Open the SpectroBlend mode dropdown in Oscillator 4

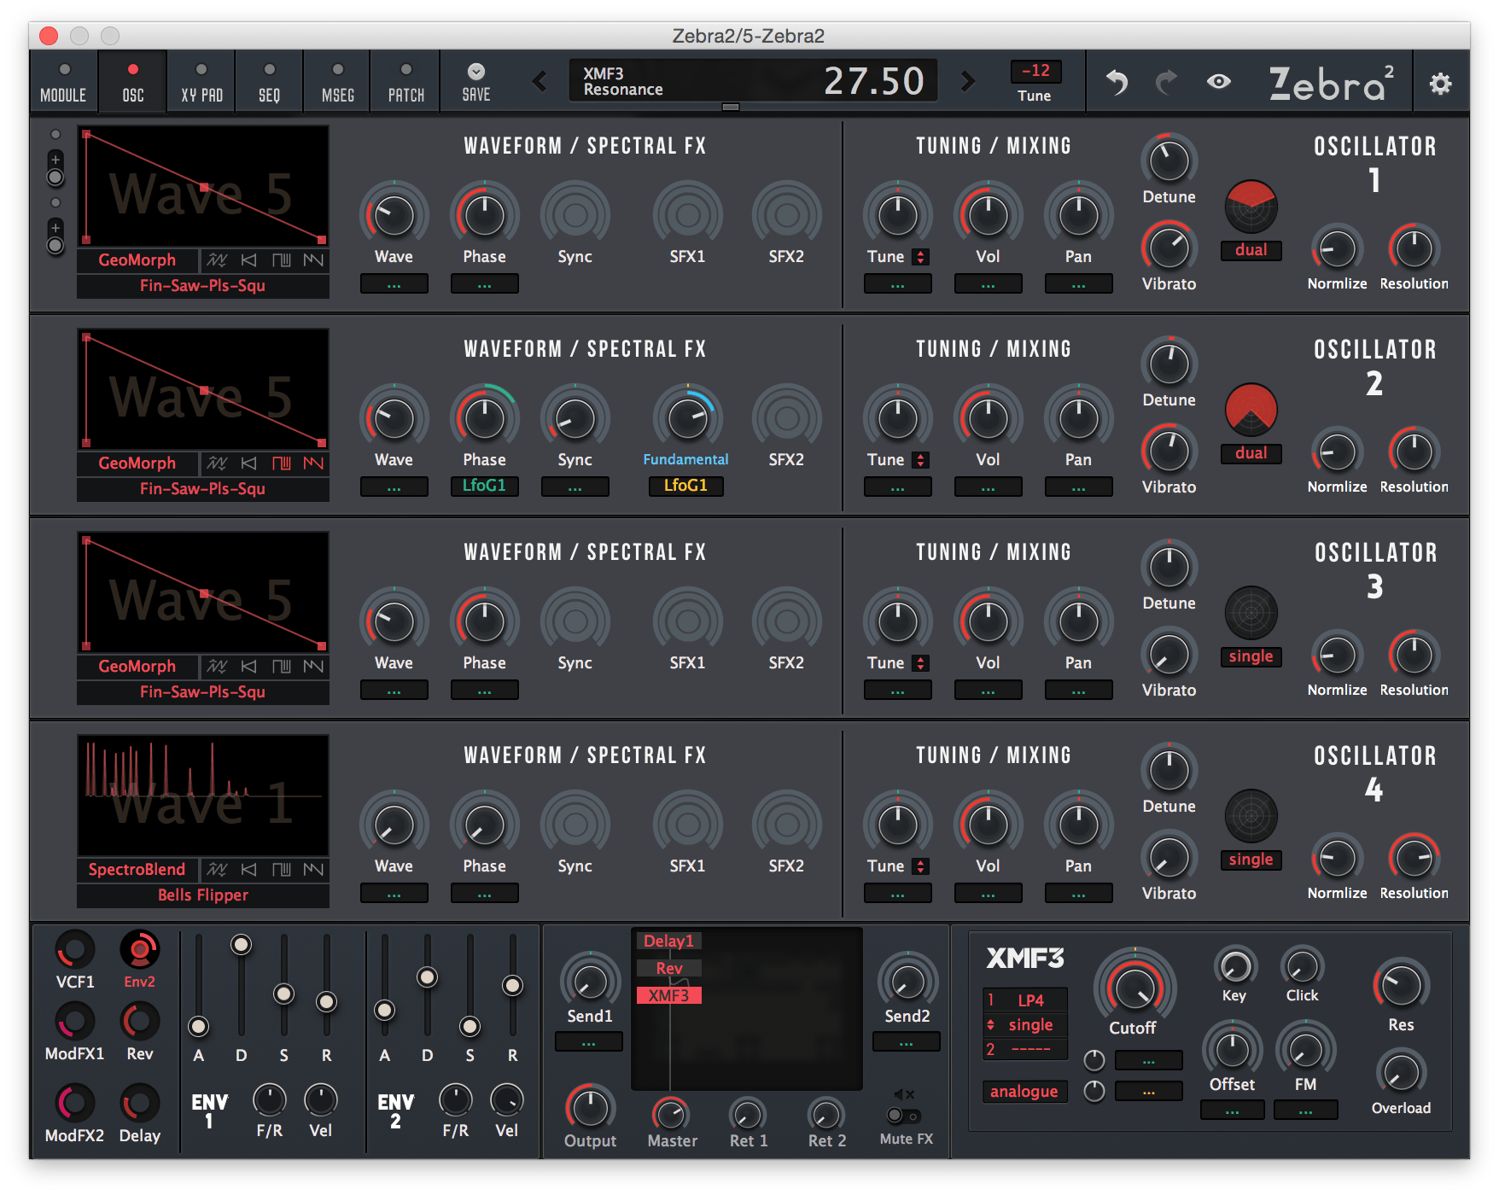click(137, 869)
